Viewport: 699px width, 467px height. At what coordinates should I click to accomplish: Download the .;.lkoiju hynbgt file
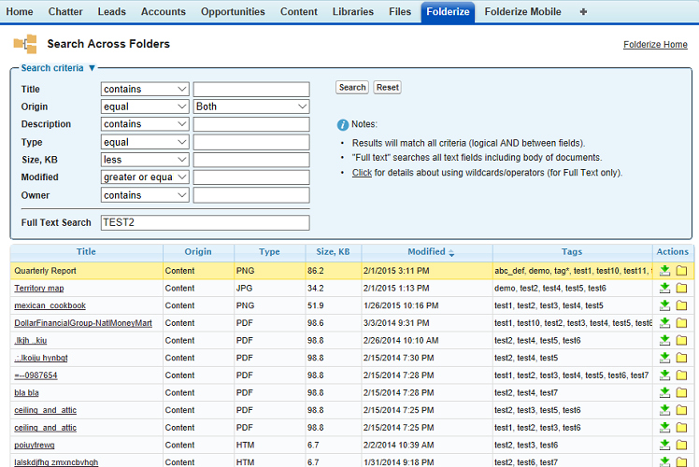pos(664,358)
